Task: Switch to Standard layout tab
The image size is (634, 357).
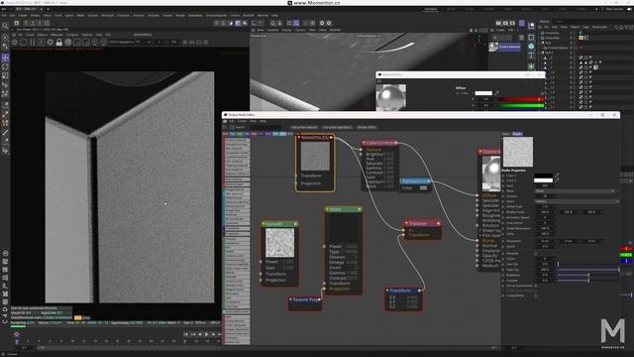Action: (431, 9)
